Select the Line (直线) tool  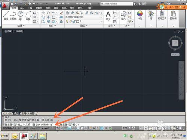pyautogui.click(x=6, y=15)
